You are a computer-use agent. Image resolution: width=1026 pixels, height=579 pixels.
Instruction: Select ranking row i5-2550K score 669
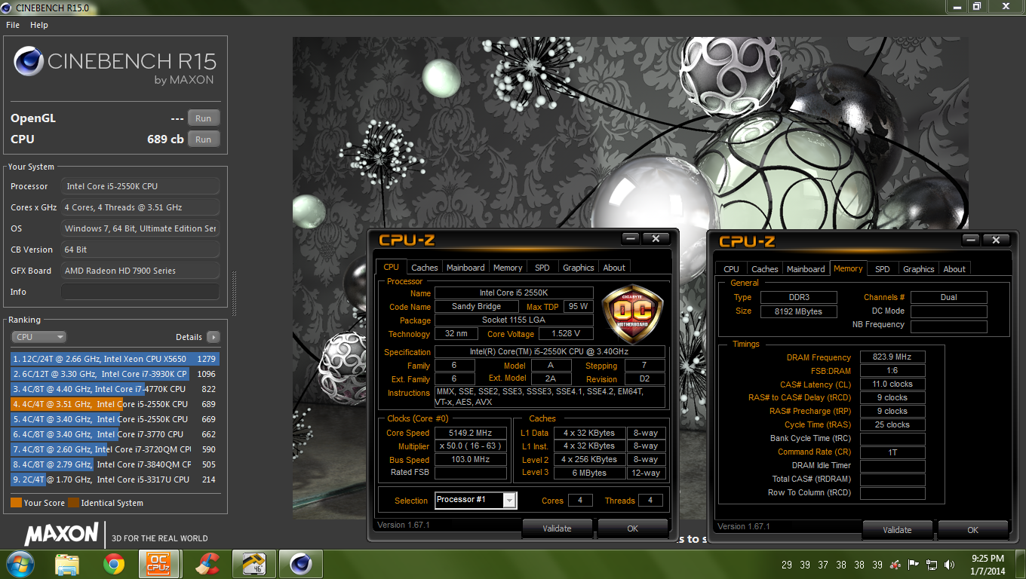(115, 419)
